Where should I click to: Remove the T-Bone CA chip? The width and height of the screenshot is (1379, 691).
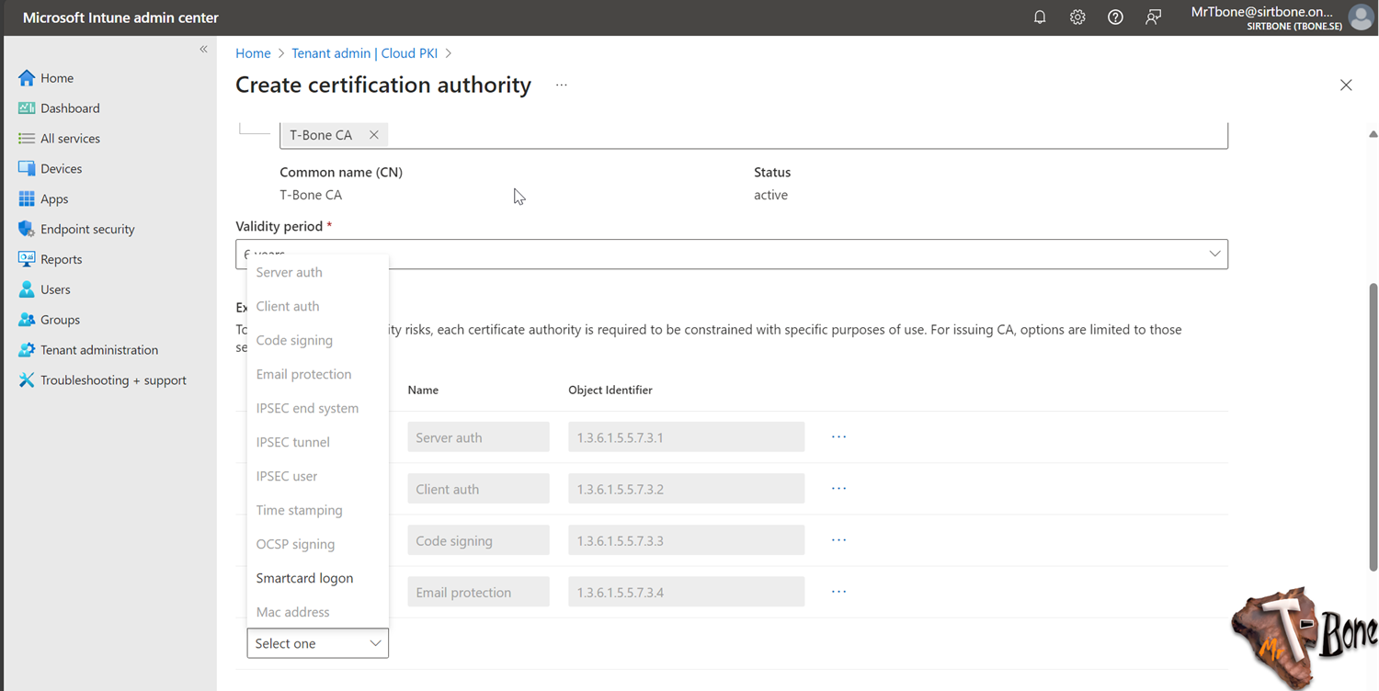click(x=374, y=134)
